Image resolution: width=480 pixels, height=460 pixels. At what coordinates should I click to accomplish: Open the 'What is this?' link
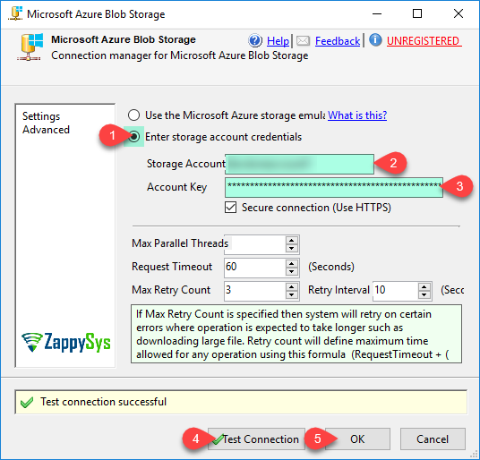[x=357, y=115]
